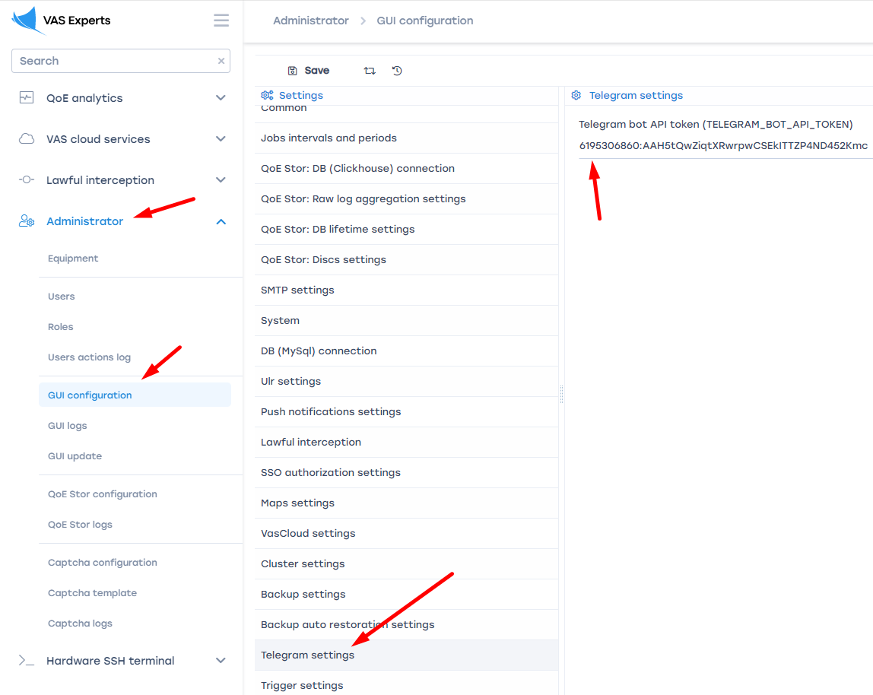Expand the QoE analytics section chevron

(221, 98)
